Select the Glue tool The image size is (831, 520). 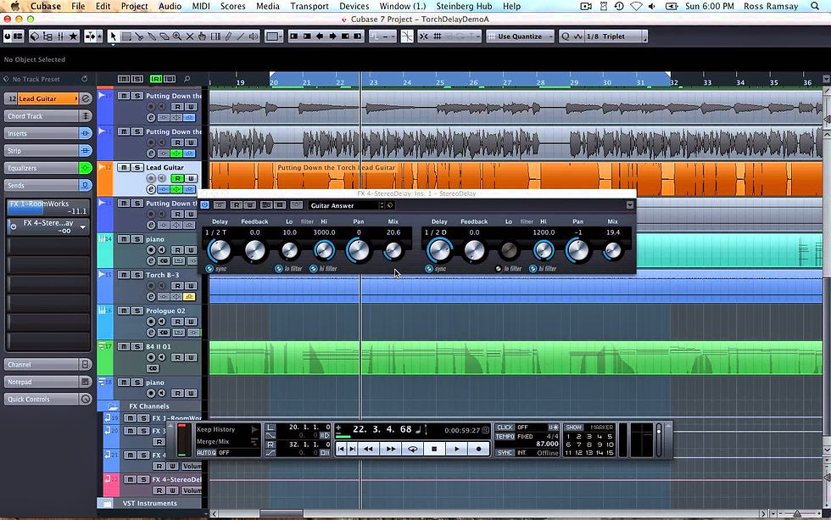point(152,36)
